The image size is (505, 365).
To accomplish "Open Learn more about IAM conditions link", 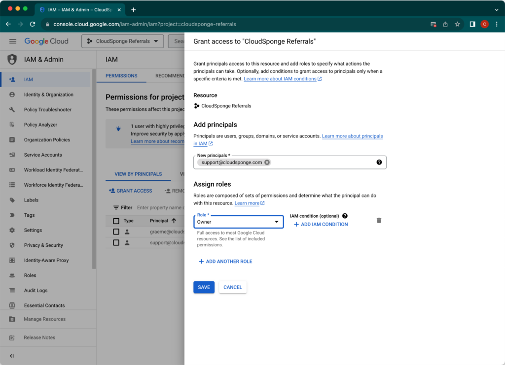I will pyautogui.click(x=280, y=79).
